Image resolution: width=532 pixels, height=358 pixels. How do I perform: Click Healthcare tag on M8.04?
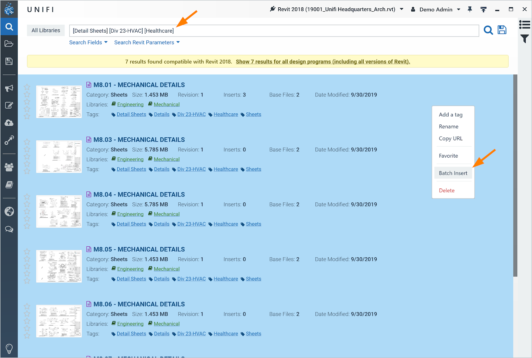(226, 224)
